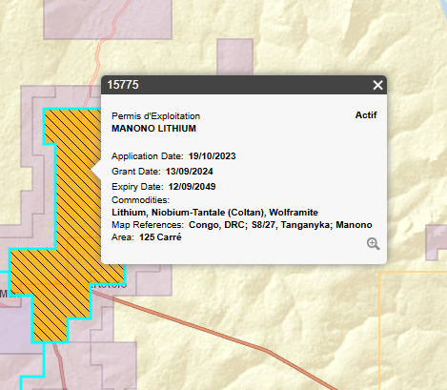Click the application date 19/10/2023

click(x=212, y=156)
